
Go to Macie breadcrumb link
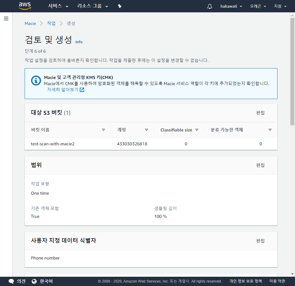click(30, 23)
